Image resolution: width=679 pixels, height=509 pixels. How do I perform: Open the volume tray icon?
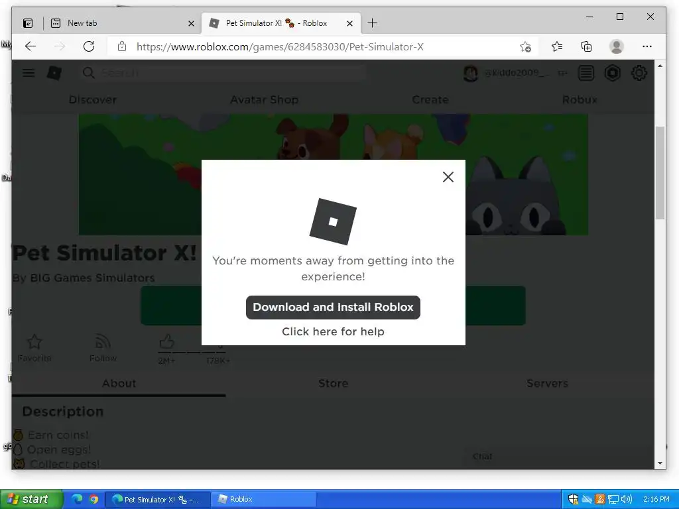pyautogui.click(x=627, y=499)
